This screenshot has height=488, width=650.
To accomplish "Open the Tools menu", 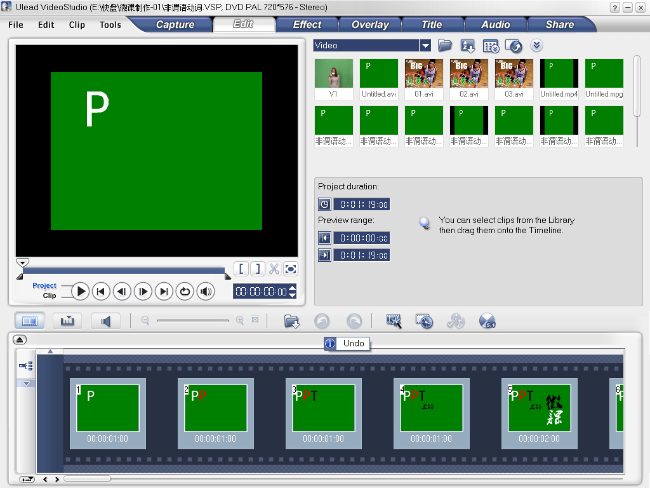I will click(110, 25).
